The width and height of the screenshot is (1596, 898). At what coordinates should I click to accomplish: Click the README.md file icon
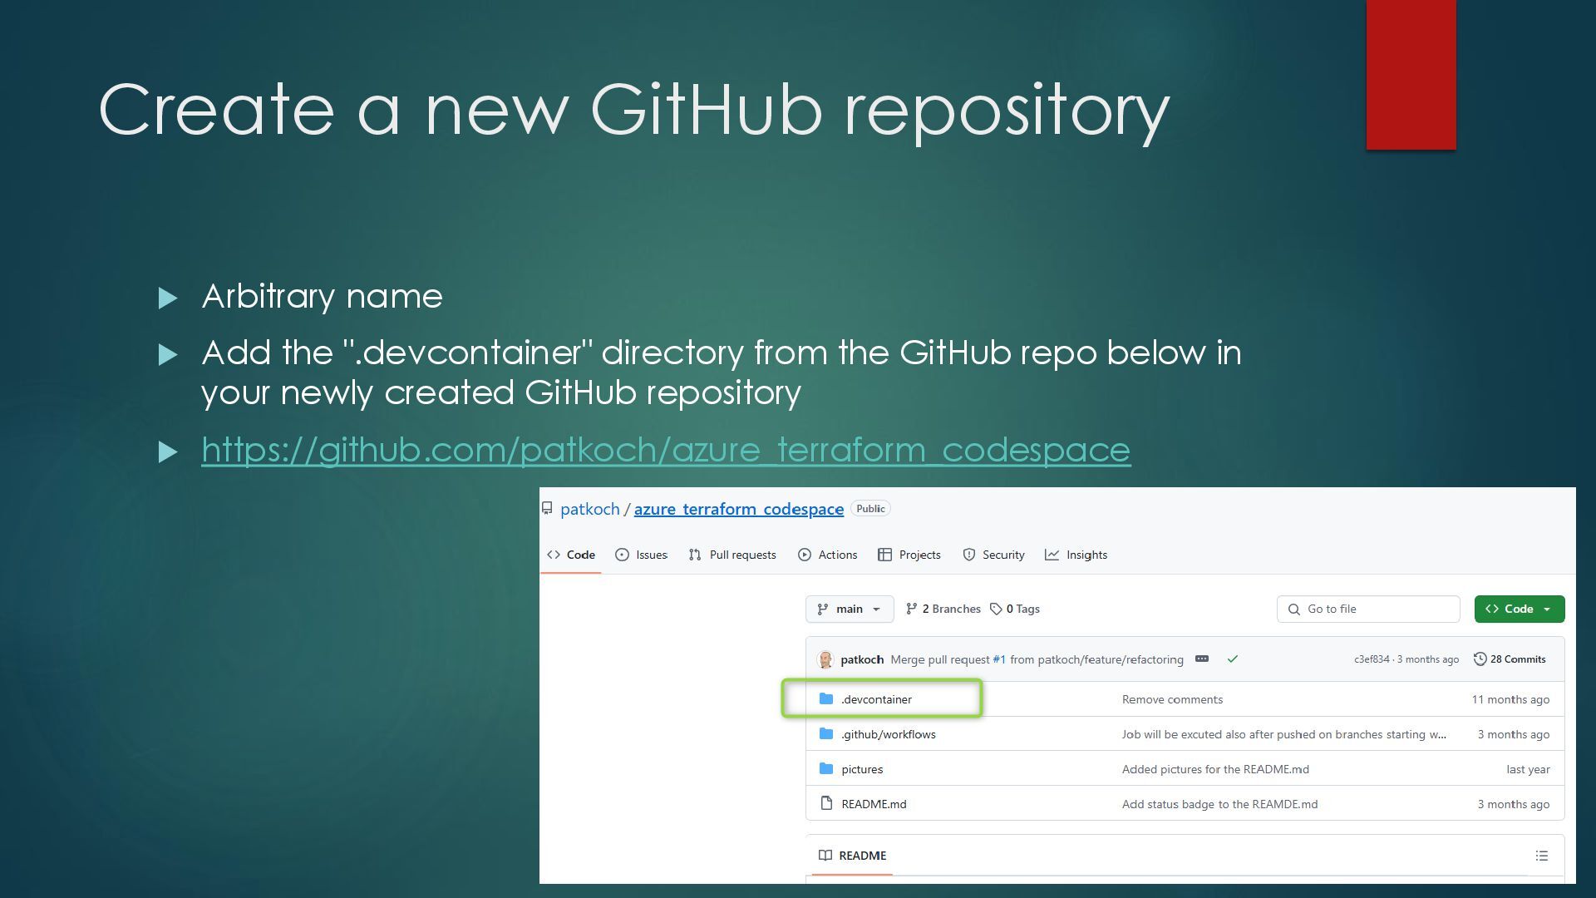825,803
